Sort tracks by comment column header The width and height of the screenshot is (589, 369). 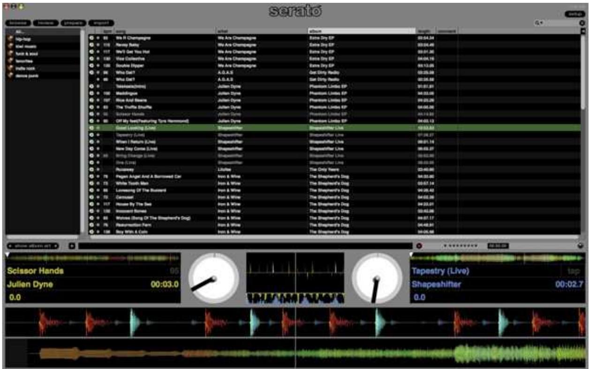pos(447,31)
